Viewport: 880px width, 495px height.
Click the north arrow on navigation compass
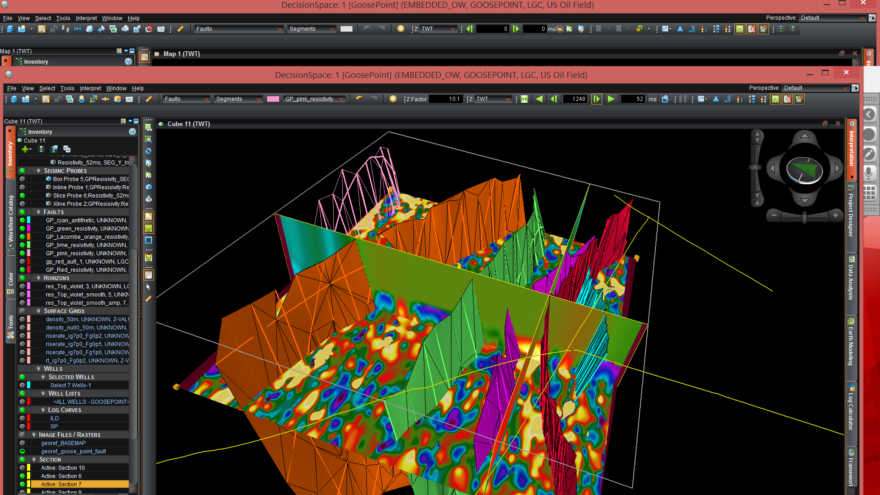click(x=805, y=135)
